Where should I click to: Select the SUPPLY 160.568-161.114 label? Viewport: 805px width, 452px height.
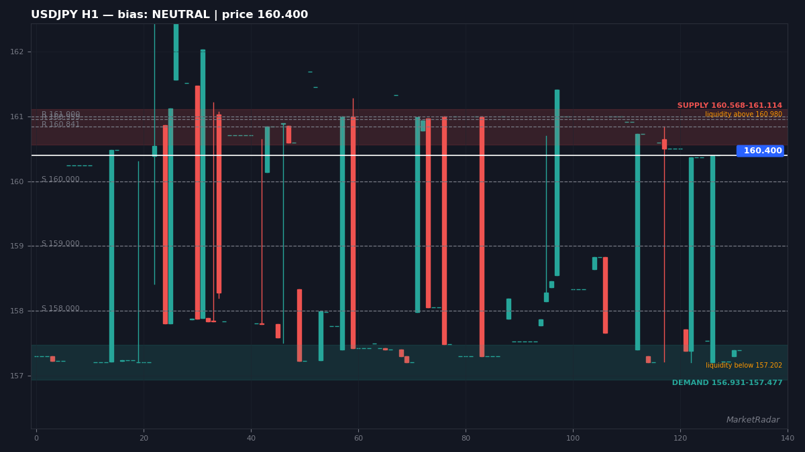click(729, 106)
